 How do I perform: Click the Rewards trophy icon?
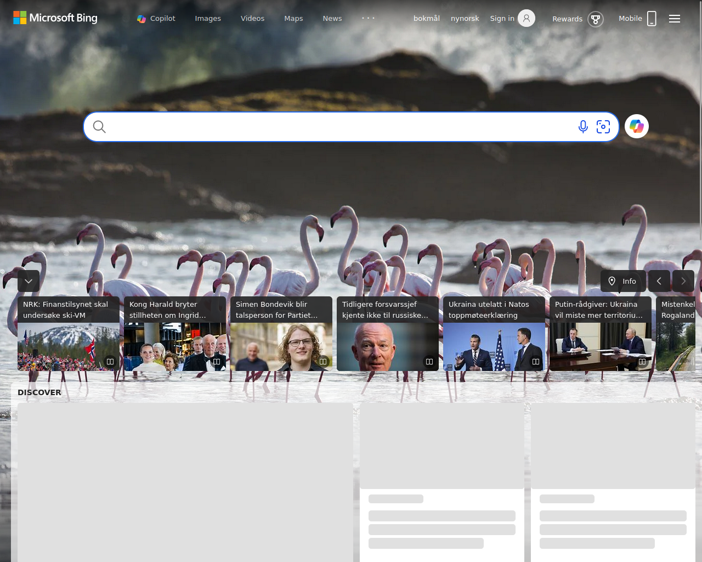click(x=596, y=19)
